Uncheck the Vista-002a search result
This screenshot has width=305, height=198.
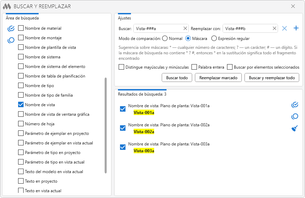(x=123, y=128)
